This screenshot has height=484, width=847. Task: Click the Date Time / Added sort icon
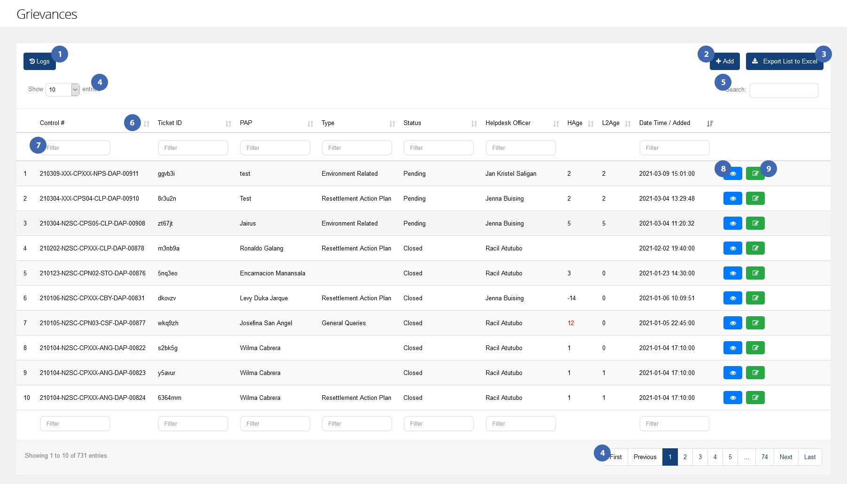(x=709, y=124)
